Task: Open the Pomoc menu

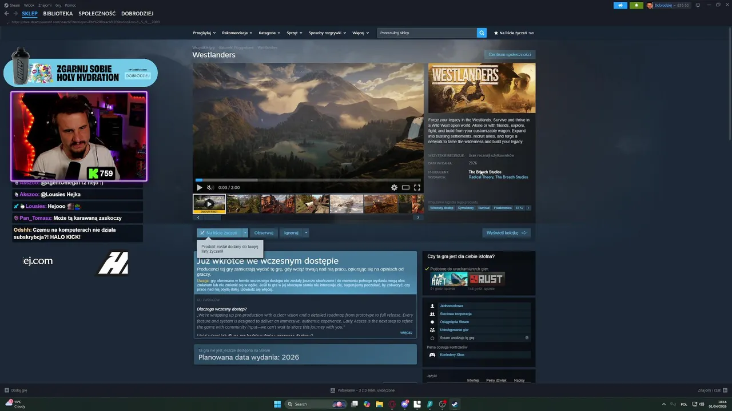Action: (70, 5)
